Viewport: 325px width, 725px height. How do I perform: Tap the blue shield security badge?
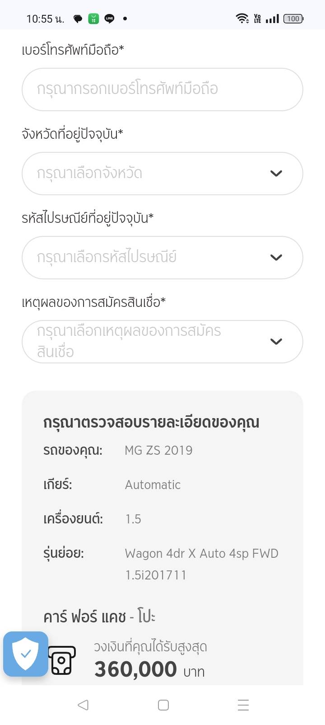[x=26, y=654]
